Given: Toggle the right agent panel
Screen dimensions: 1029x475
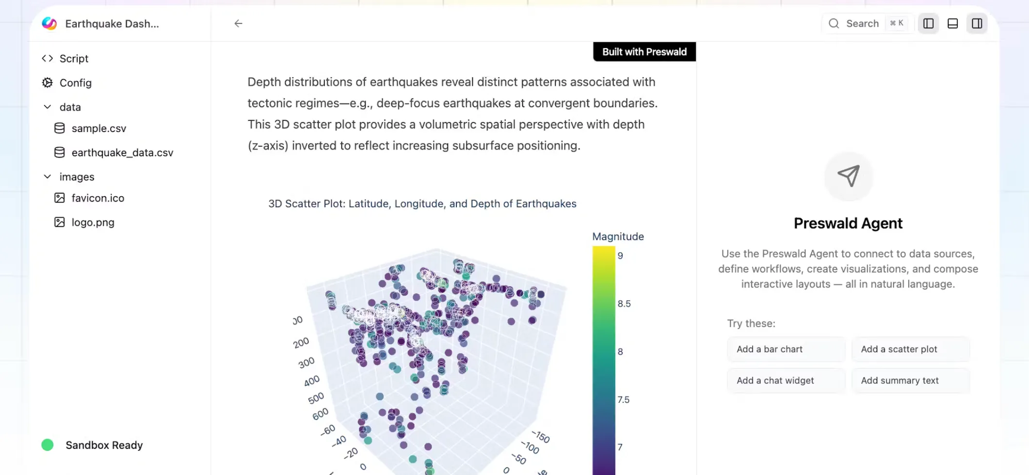Looking at the screenshot, I should (977, 23).
